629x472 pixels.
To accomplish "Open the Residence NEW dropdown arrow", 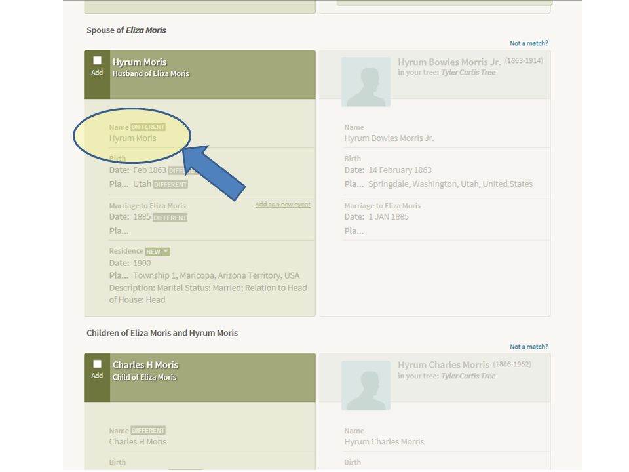I will tap(166, 251).
